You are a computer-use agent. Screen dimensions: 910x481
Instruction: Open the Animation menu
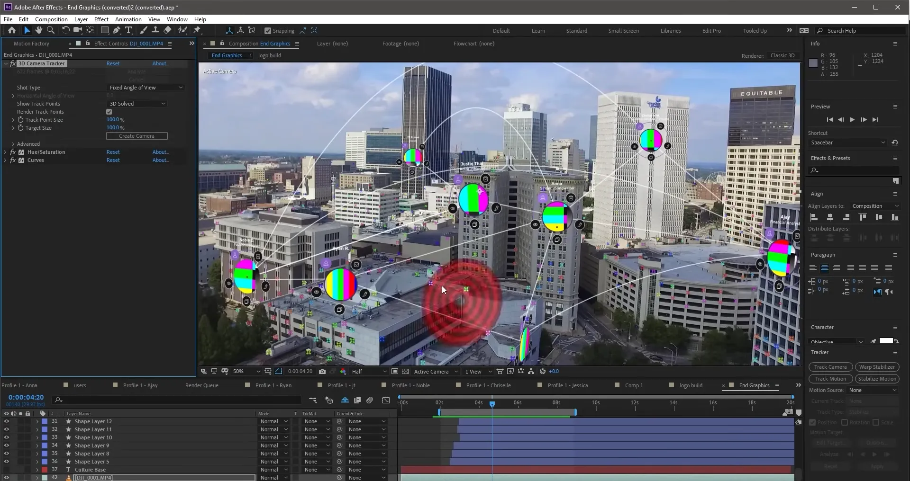point(128,19)
